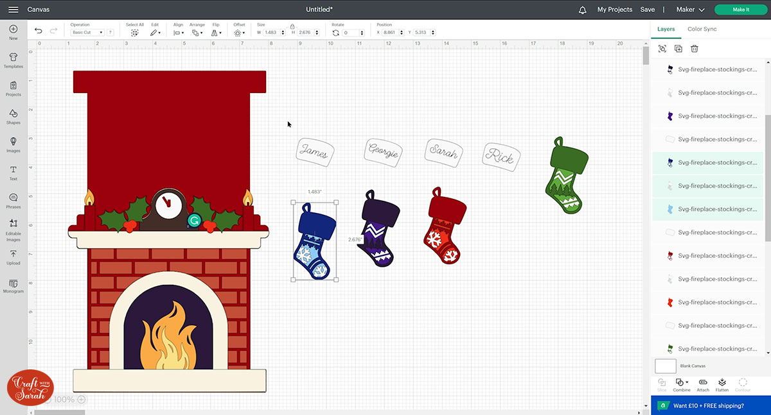Click the Attach icon below the layers
Screen dimensions: 771x415
[703, 384]
